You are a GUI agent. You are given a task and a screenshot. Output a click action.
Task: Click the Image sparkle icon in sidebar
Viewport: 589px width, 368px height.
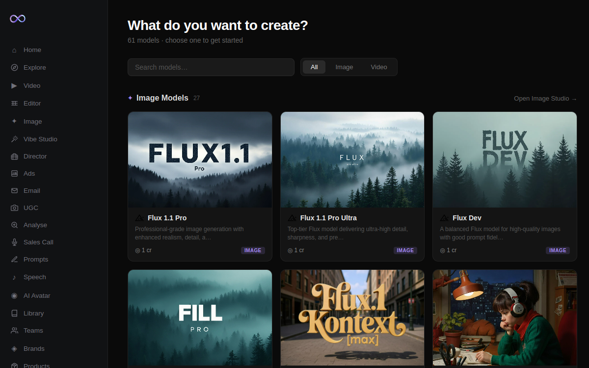pos(14,121)
